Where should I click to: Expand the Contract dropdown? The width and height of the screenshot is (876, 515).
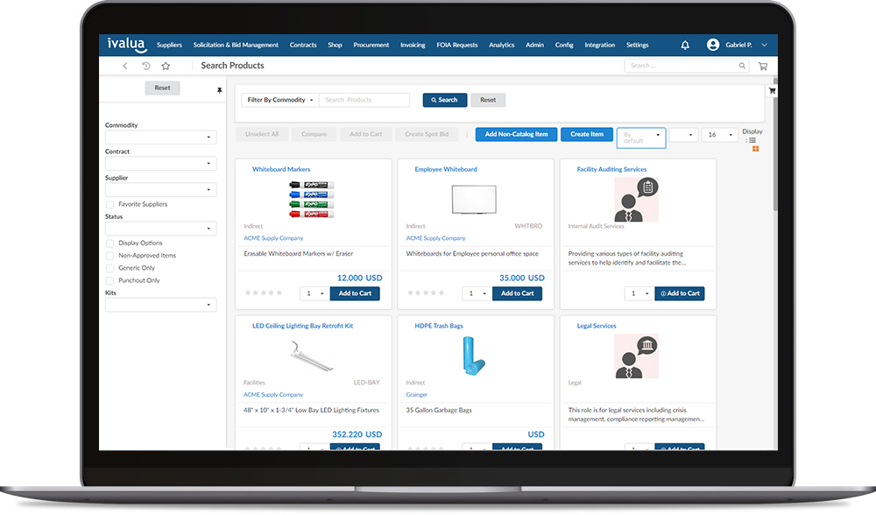pyautogui.click(x=161, y=163)
